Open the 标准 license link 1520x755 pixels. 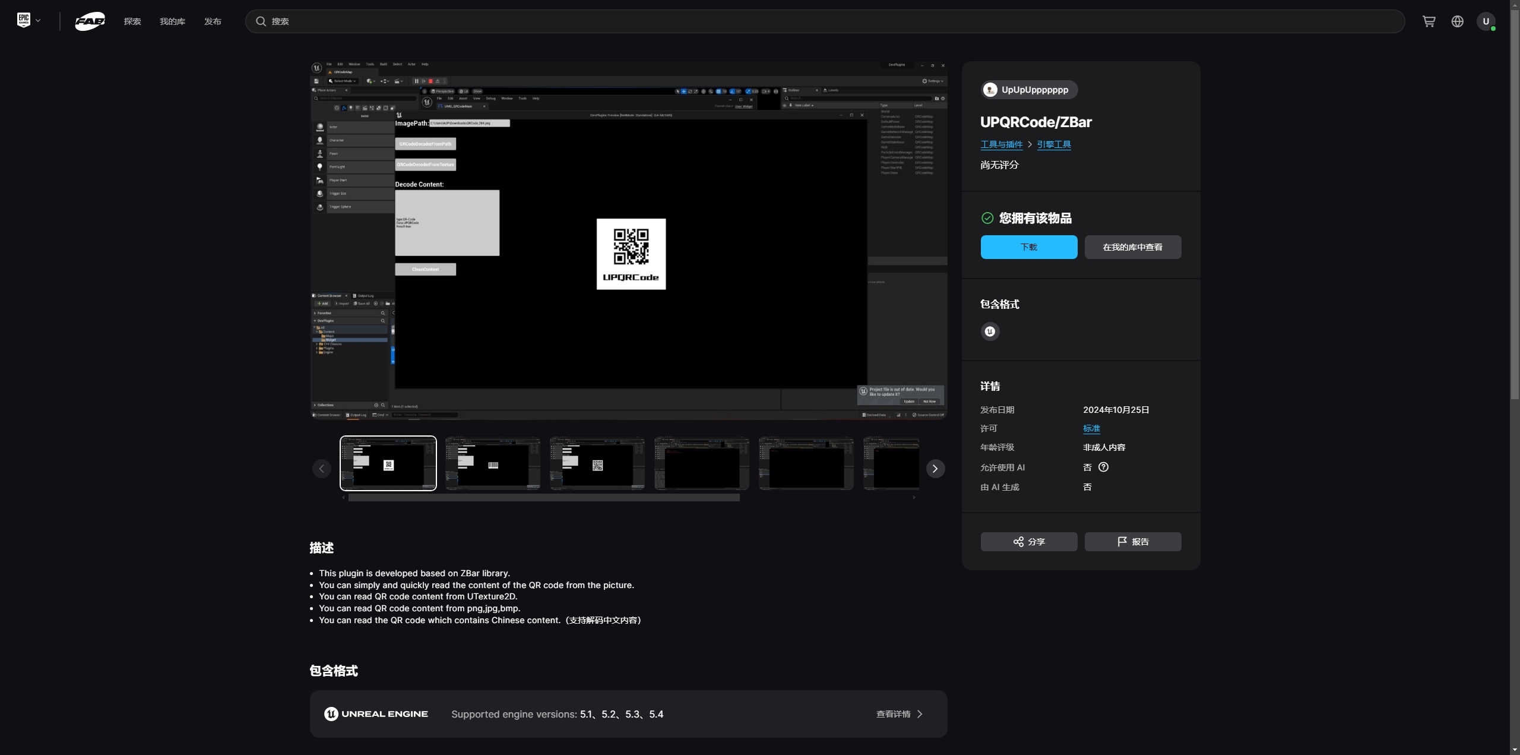pos(1091,428)
